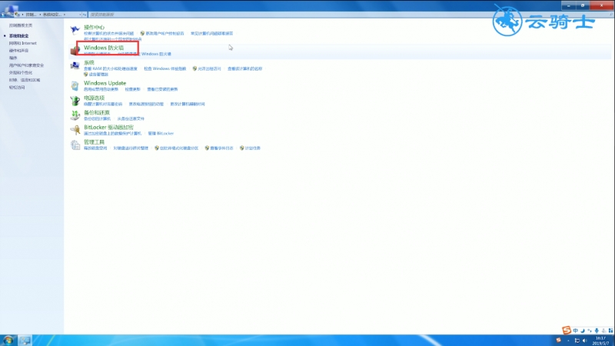Click 'require a password on wakeup' link
The image size is (615, 346).
pos(103,104)
